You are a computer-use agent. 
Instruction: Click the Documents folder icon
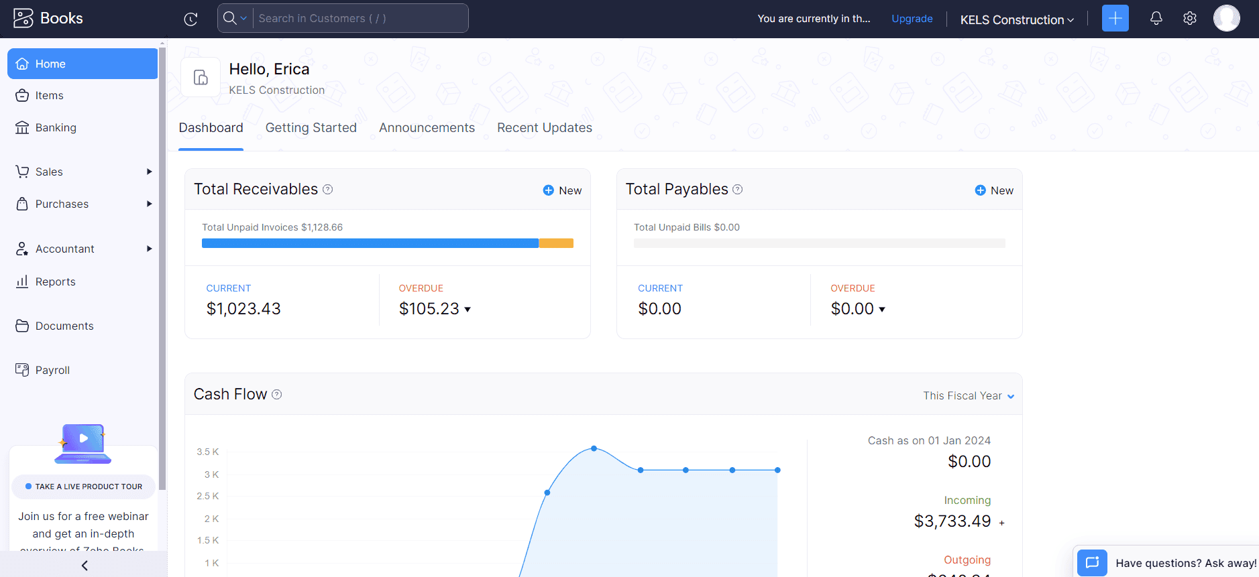22,326
